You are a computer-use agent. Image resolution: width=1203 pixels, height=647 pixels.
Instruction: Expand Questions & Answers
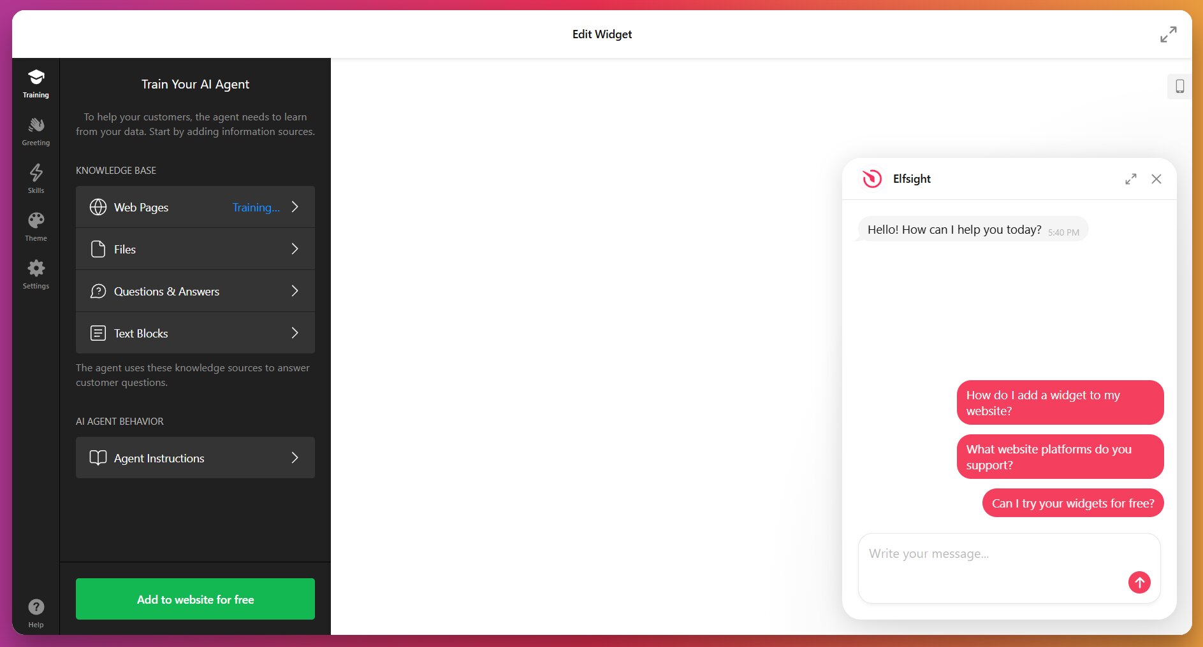click(195, 291)
